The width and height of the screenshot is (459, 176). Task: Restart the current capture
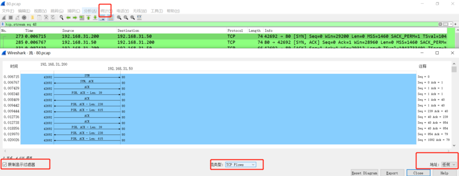click(17, 17)
